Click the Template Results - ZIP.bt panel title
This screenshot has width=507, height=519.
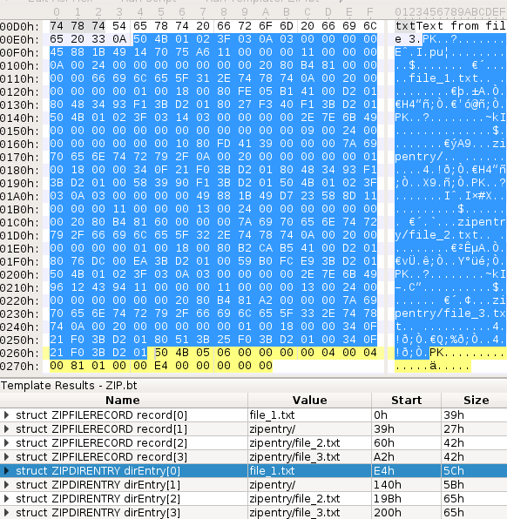point(69,386)
